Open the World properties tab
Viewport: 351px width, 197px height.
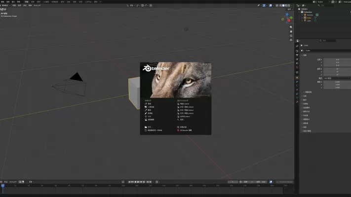point(297,67)
